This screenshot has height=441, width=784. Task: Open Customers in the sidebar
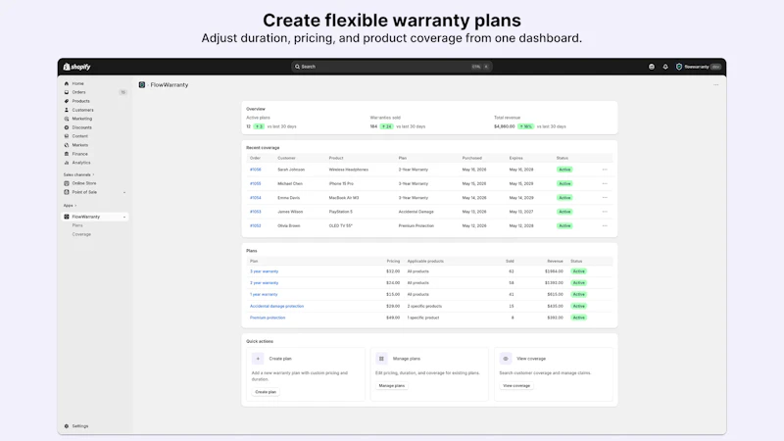click(82, 110)
